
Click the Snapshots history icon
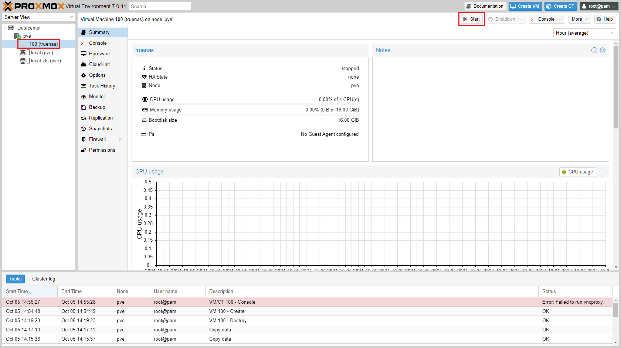click(x=84, y=129)
